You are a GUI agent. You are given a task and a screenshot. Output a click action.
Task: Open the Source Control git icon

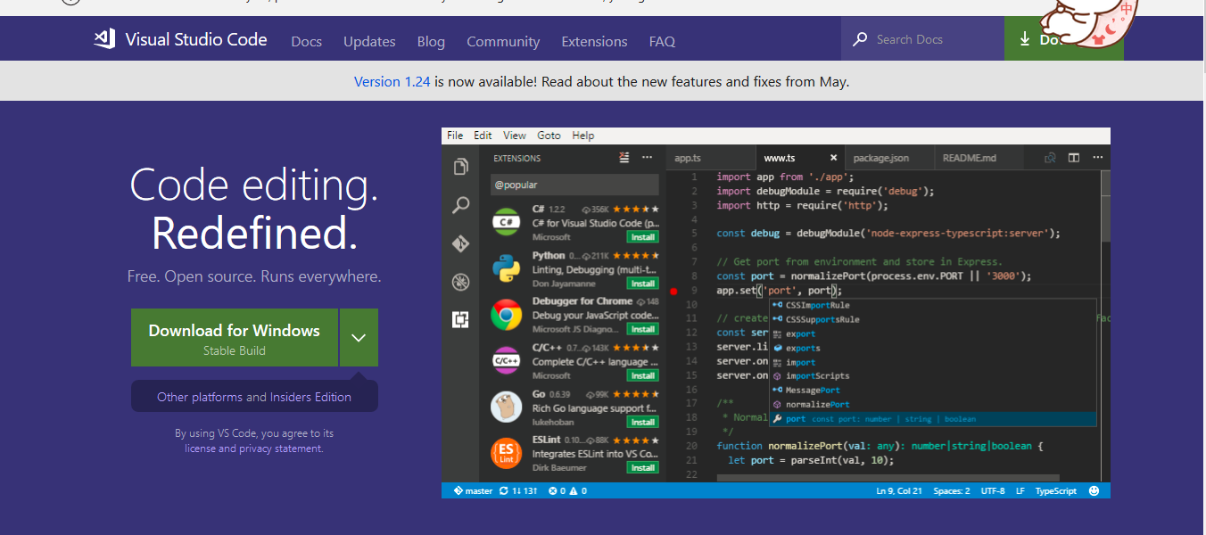[461, 243]
